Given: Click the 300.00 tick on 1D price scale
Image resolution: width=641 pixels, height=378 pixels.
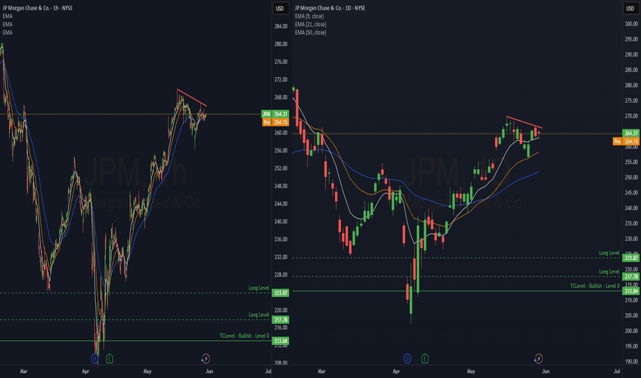Looking at the screenshot, I should [x=631, y=23].
